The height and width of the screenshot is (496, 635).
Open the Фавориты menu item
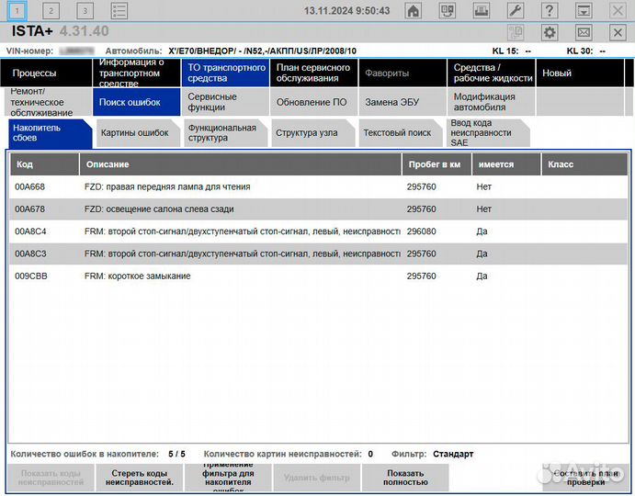pos(403,73)
